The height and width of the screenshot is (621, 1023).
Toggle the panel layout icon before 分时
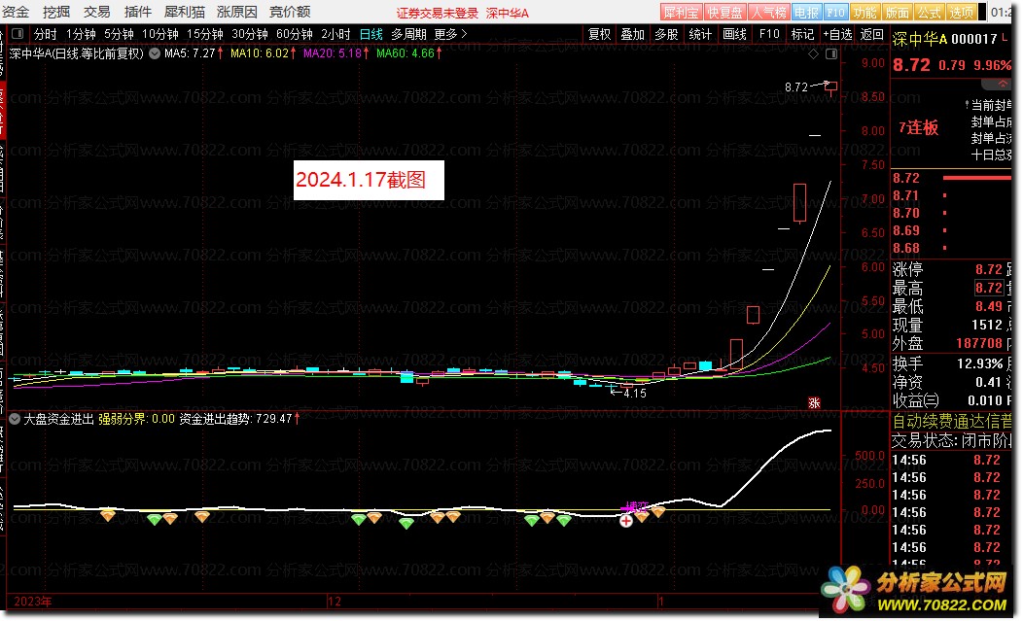18,34
